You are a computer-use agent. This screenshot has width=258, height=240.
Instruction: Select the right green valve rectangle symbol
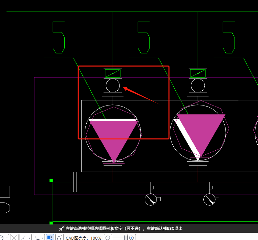198,73
